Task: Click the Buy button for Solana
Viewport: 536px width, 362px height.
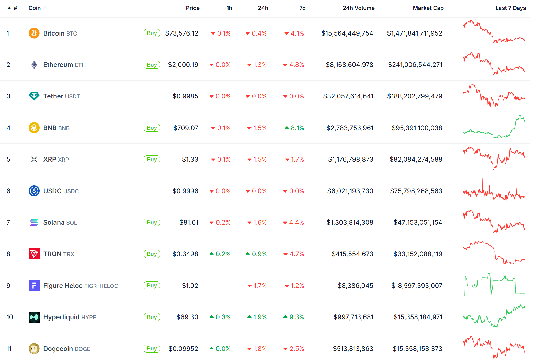Action: (x=152, y=222)
